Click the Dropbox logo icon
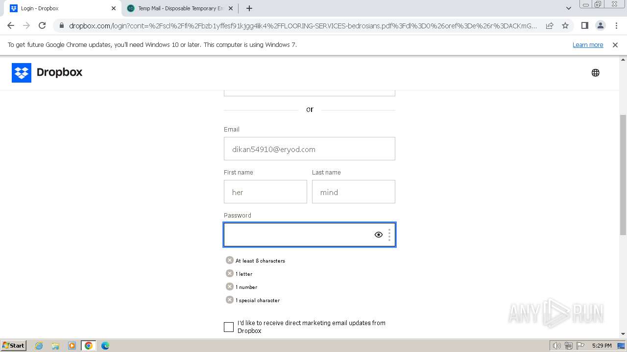This screenshot has height=352, width=627. (22, 73)
